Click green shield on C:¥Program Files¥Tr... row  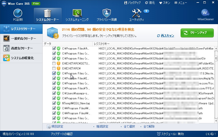[x=59, y=88]
